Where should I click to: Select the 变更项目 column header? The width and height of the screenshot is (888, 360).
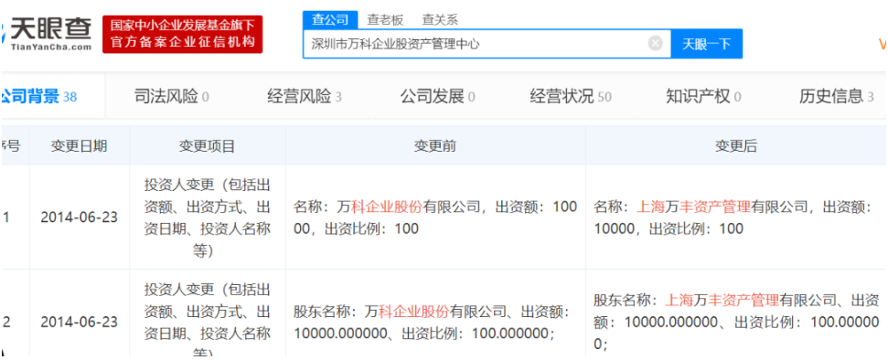(x=208, y=146)
